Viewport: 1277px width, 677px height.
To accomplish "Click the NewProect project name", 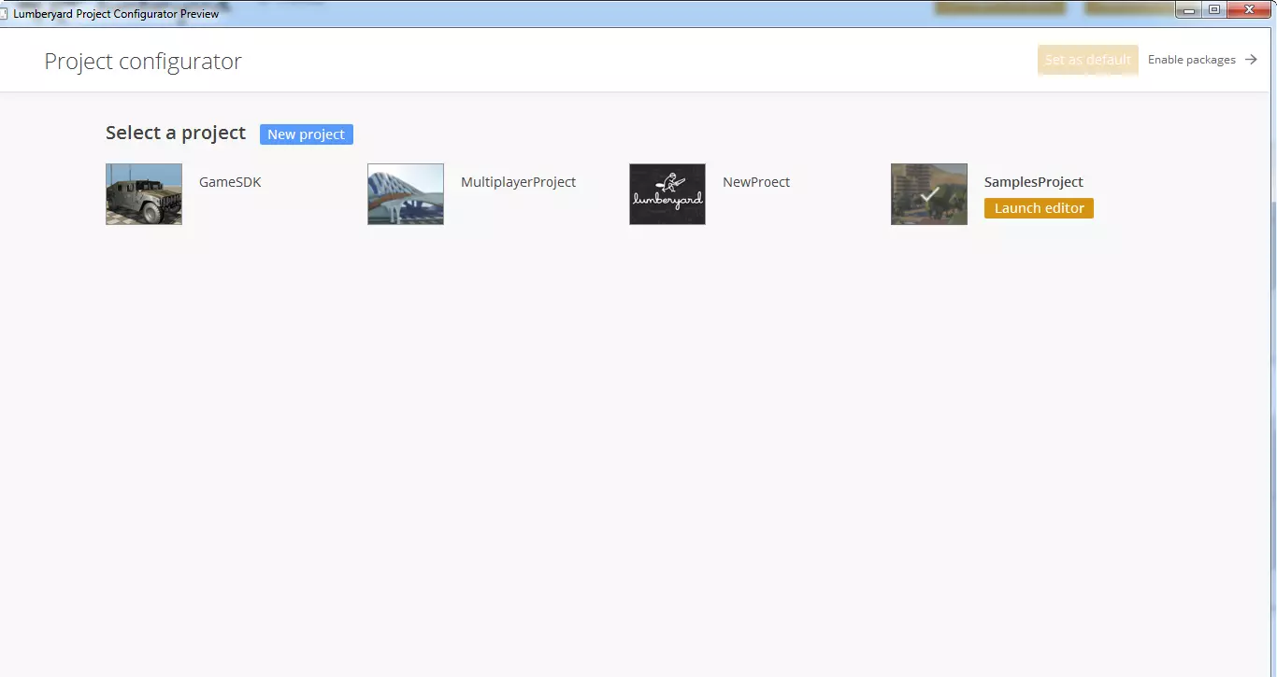I will (755, 182).
